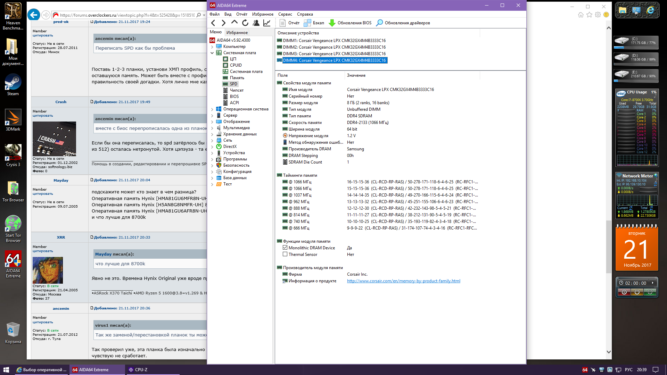Click the refresh icon in the AIDA64 toolbar
Screen dimensions: 667x375
tap(245, 23)
